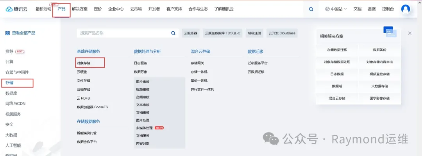Open the 日志服务 product link

click(141, 63)
